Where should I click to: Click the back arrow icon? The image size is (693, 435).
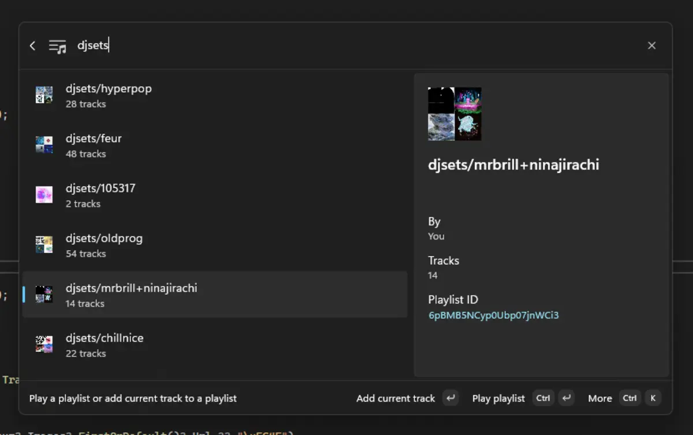click(x=32, y=46)
